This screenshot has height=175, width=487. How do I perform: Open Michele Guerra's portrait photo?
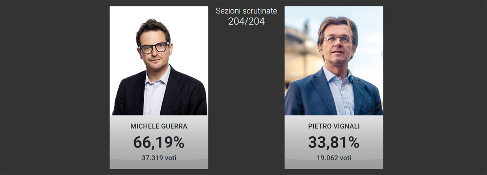[159, 61]
